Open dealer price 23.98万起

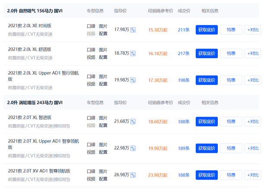pyautogui.click(x=158, y=175)
